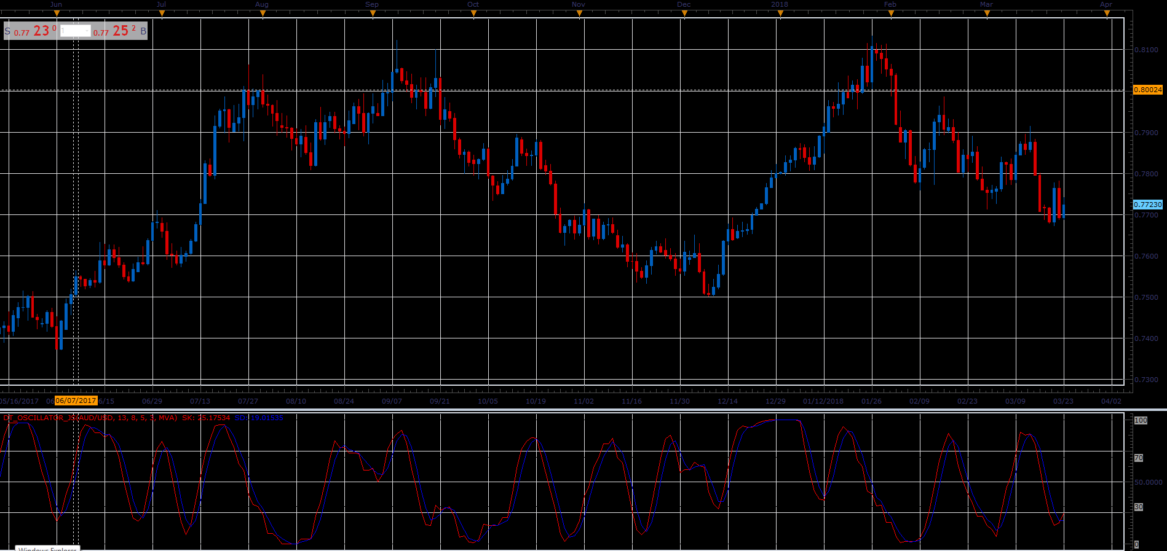
Task: Click the orange Apr month marker
Action: (1107, 14)
